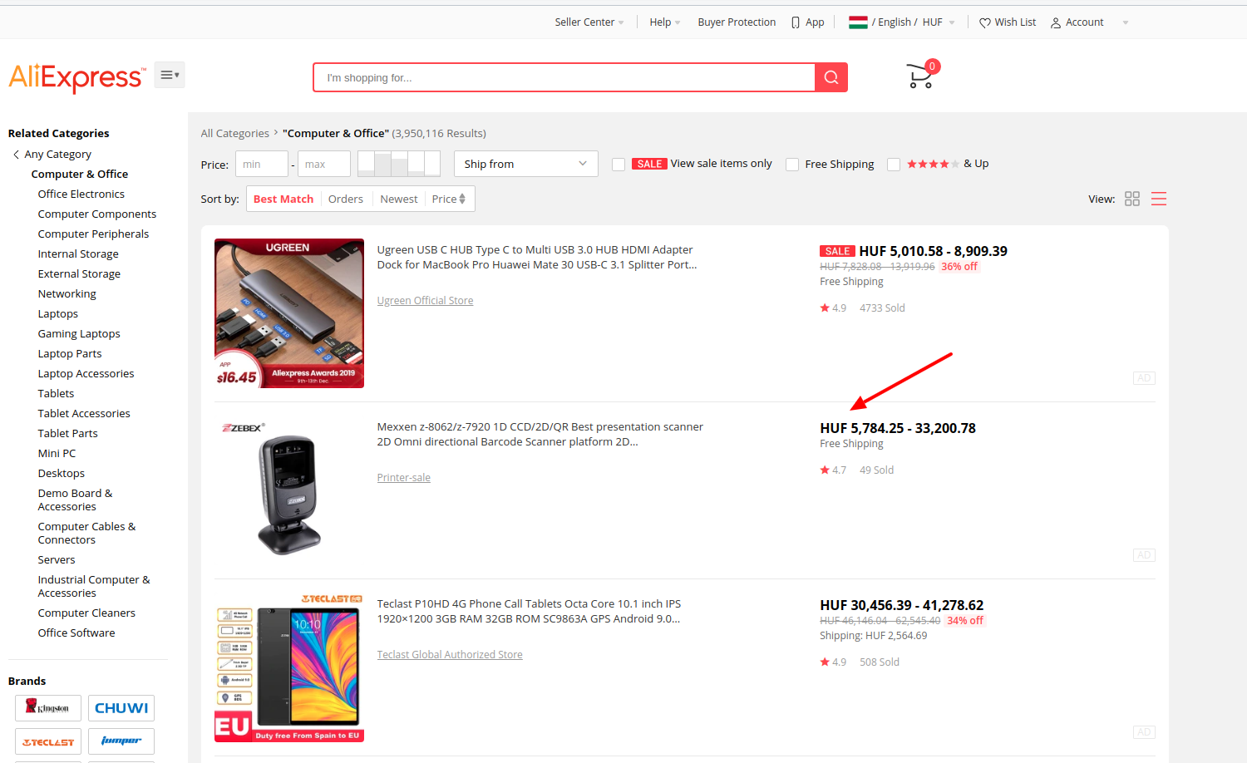The image size is (1247, 763).
Task: Select the Computer Peripherals category
Action: click(x=93, y=234)
